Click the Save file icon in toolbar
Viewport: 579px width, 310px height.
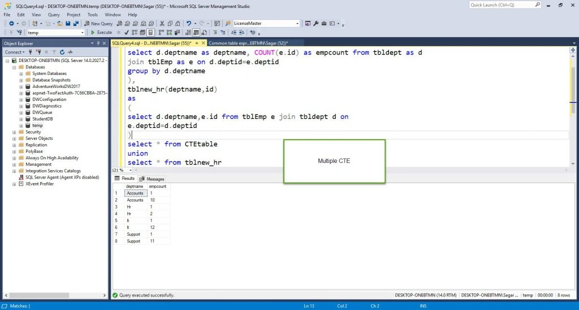(x=68, y=24)
